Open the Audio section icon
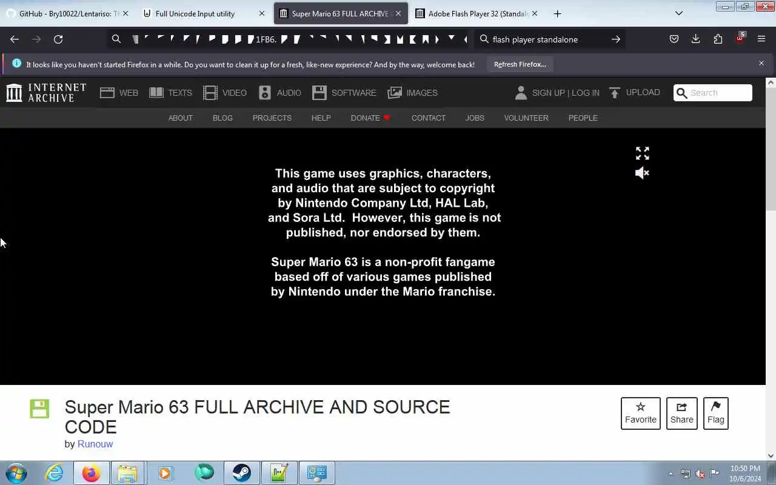Viewport: 776px width, 485px height. [265, 93]
